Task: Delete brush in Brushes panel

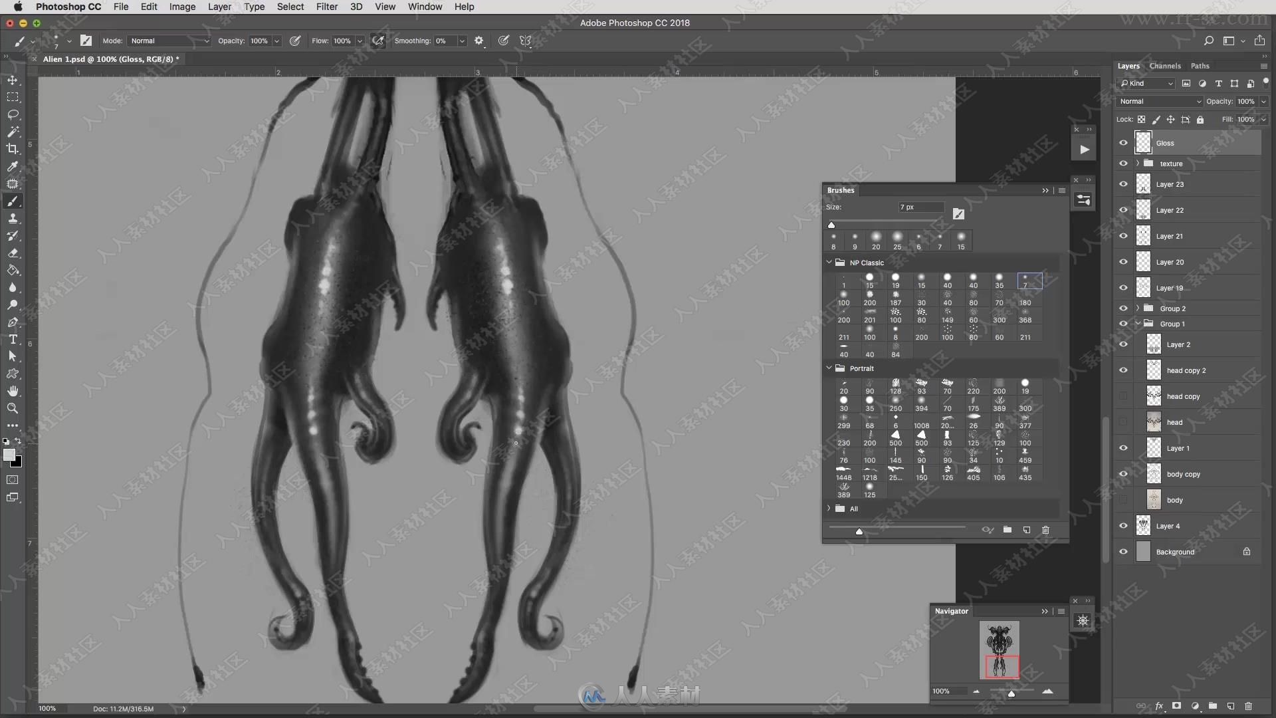Action: pos(1045,530)
